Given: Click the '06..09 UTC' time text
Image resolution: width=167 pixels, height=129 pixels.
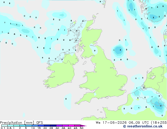Looking at the screenshot, I should point(139,123).
